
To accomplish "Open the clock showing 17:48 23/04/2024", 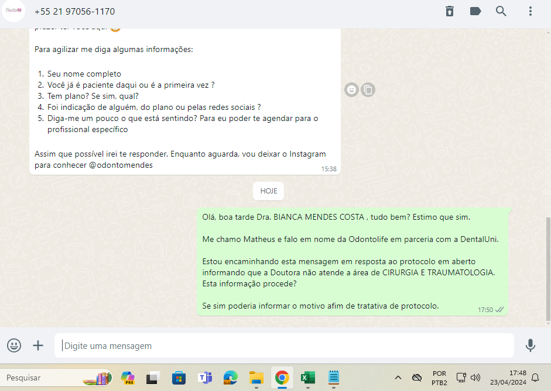I will tap(508, 378).
